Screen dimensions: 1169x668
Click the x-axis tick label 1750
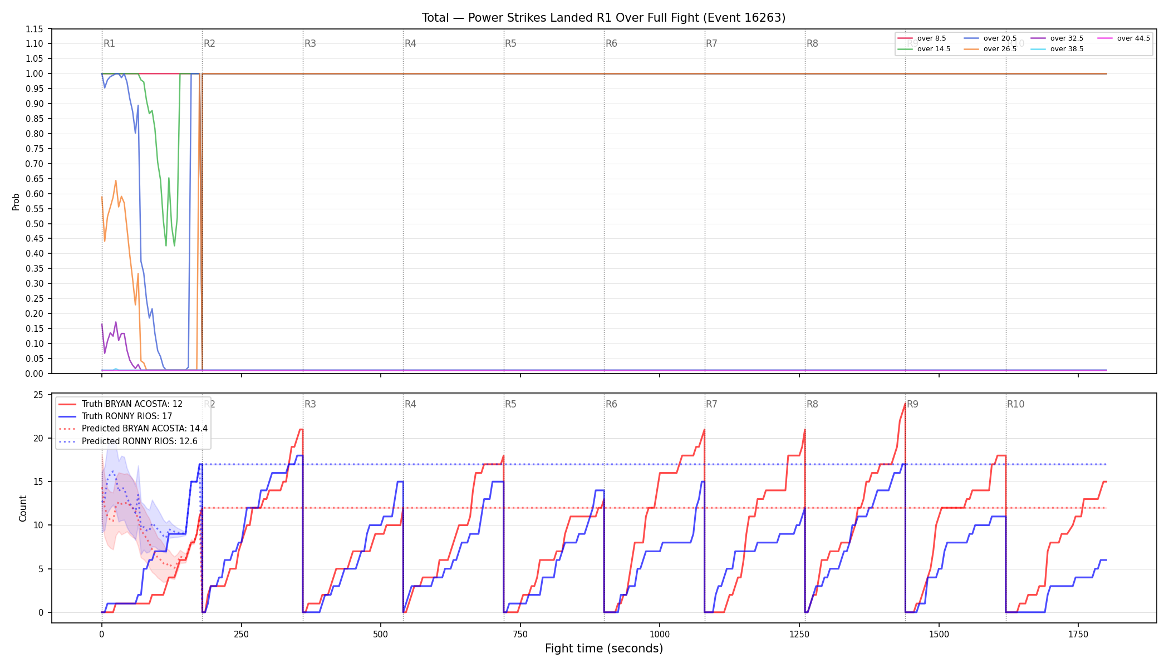pyautogui.click(x=1078, y=634)
